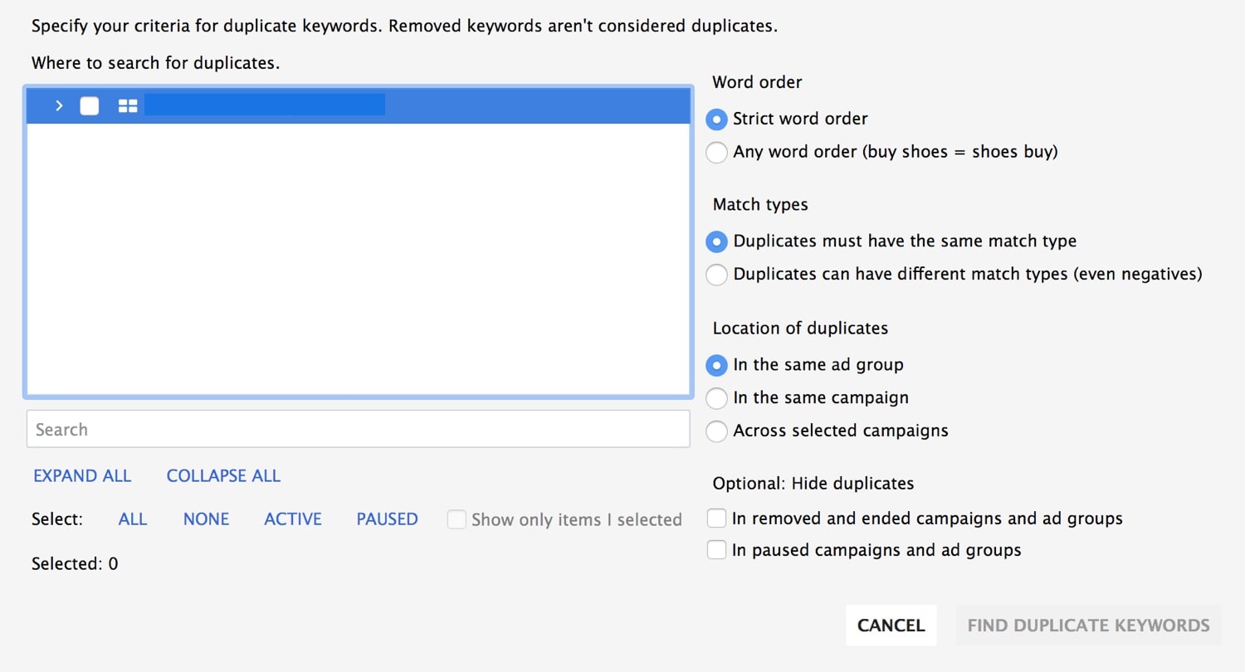Image resolution: width=1245 pixels, height=672 pixels.
Task: Choose Any word order radio button
Action: pos(716,153)
